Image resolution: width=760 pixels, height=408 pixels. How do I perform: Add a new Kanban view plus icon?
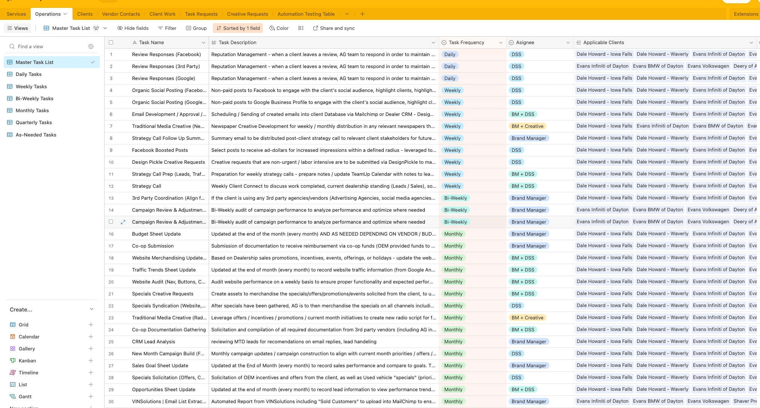91,361
